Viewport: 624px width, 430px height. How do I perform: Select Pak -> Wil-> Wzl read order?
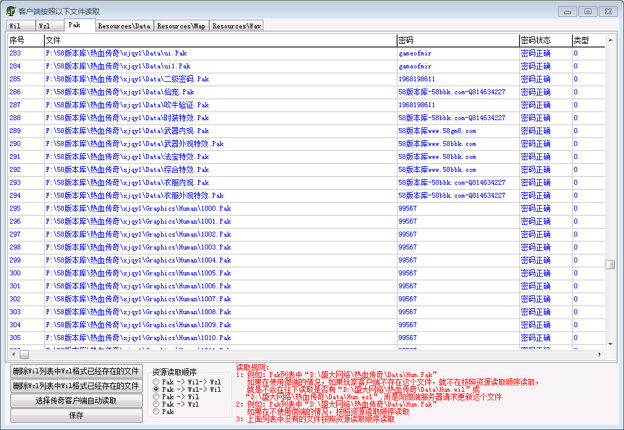pyautogui.click(x=156, y=382)
